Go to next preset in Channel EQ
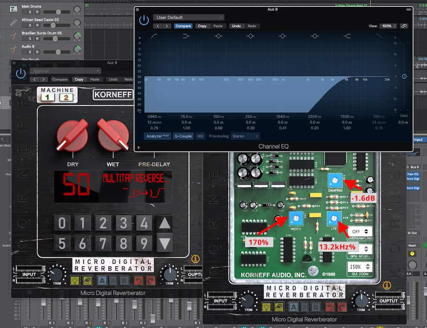 [167, 26]
